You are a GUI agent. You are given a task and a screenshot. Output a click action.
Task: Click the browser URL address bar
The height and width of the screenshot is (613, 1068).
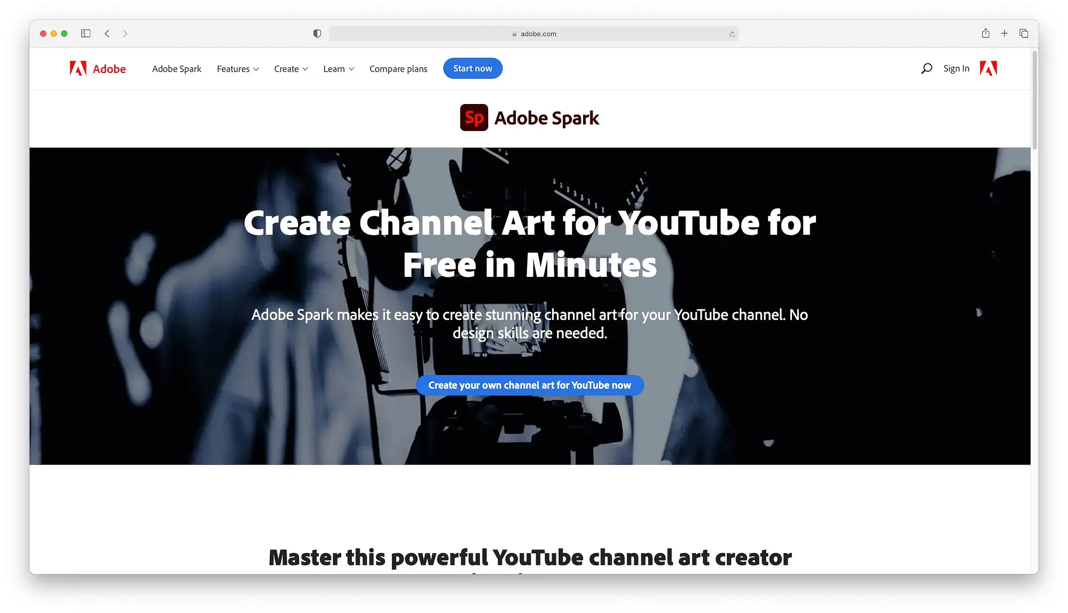(533, 33)
